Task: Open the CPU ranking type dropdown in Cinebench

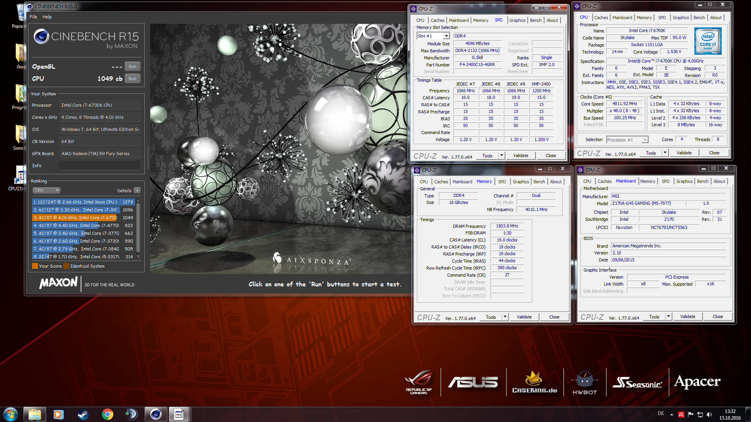Action: [x=47, y=190]
